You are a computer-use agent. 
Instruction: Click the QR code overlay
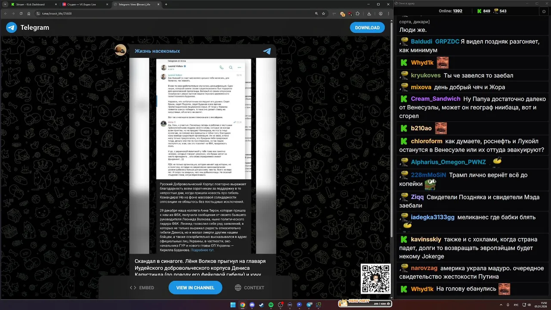click(x=375, y=279)
